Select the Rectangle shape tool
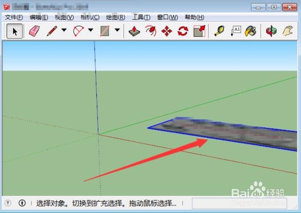The image size is (301, 213). pos(105,31)
